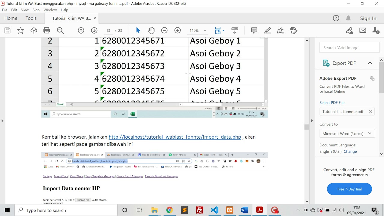Start the Free 7-Day Trial
This screenshot has height=216, width=384.
pos(349,189)
